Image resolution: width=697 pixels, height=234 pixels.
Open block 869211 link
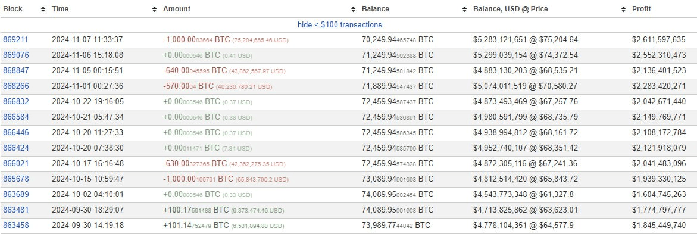tap(15, 39)
